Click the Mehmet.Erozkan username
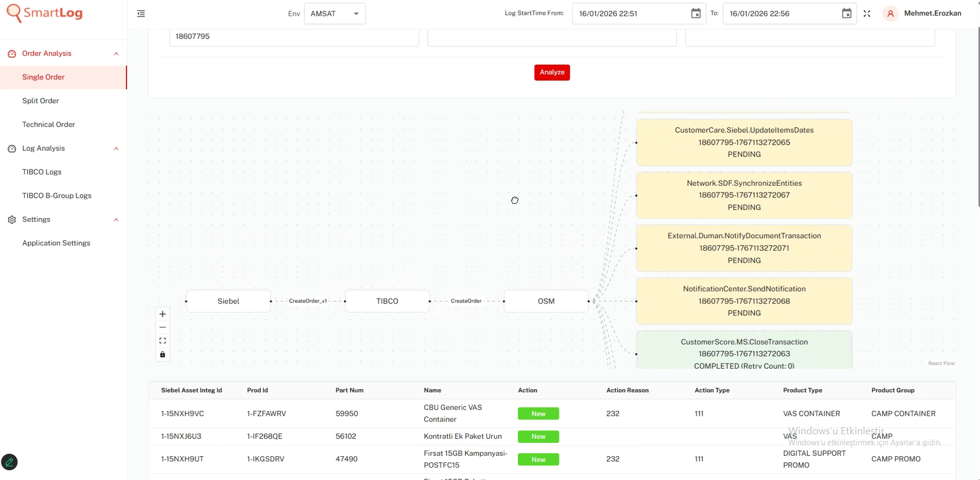The height and width of the screenshot is (480, 980). [933, 13]
